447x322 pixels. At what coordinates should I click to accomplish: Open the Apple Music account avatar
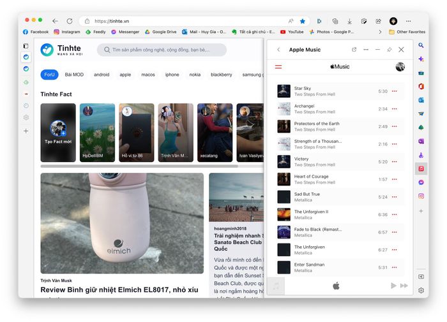point(400,66)
